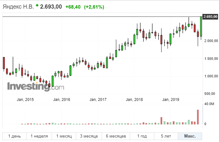The height and width of the screenshot is (142, 219).
Task: Switch to '6 месяцев' chart range
Action: pos(116,136)
